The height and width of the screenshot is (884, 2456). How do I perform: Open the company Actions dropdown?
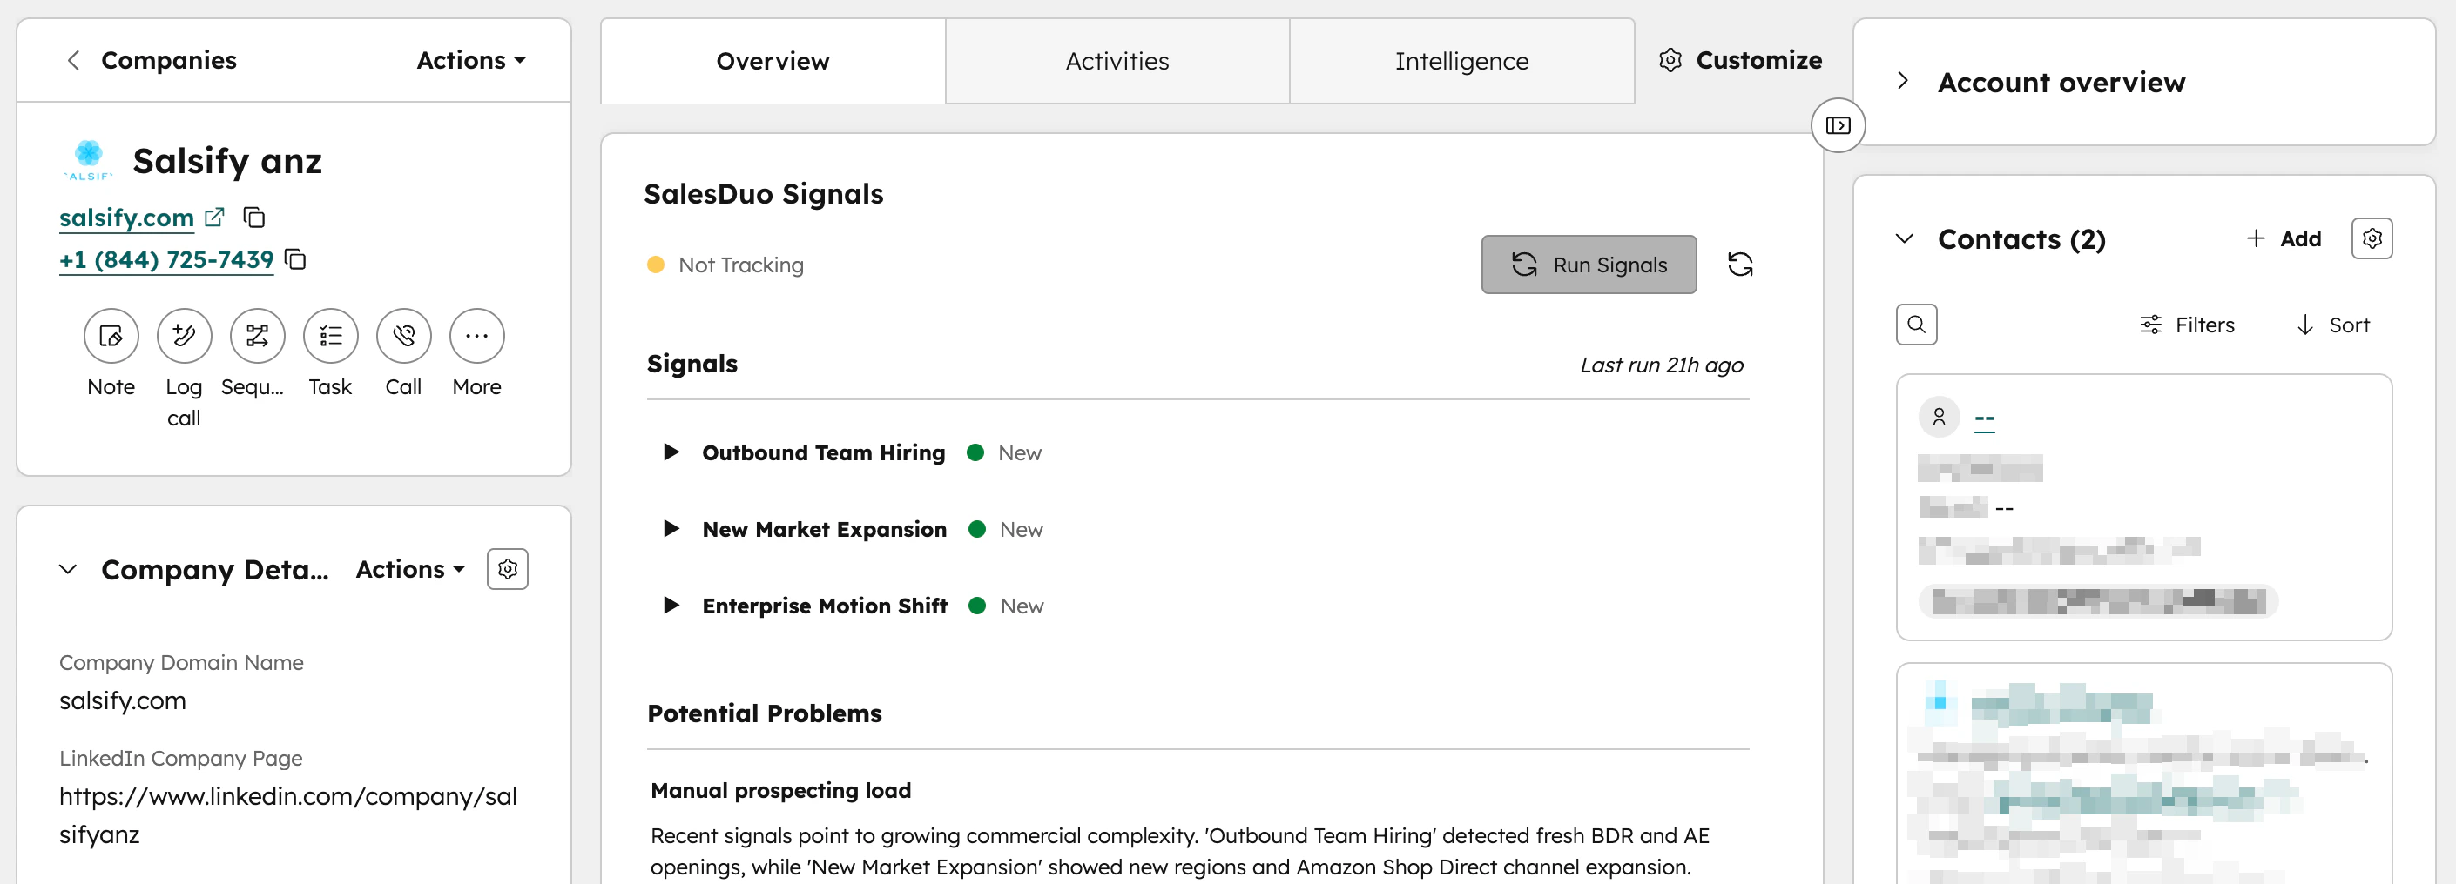pos(469,59)
